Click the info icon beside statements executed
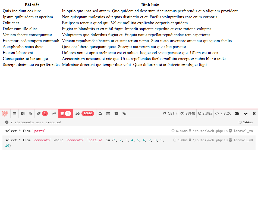Viewport: 258px width, 199px height. pos(7,122)
